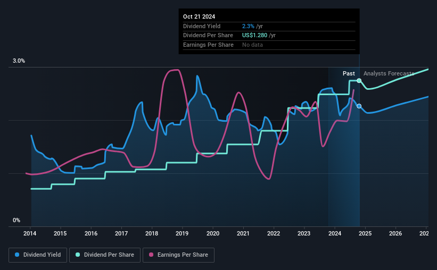Click the 2017 x-axis label

coord(121,233)
